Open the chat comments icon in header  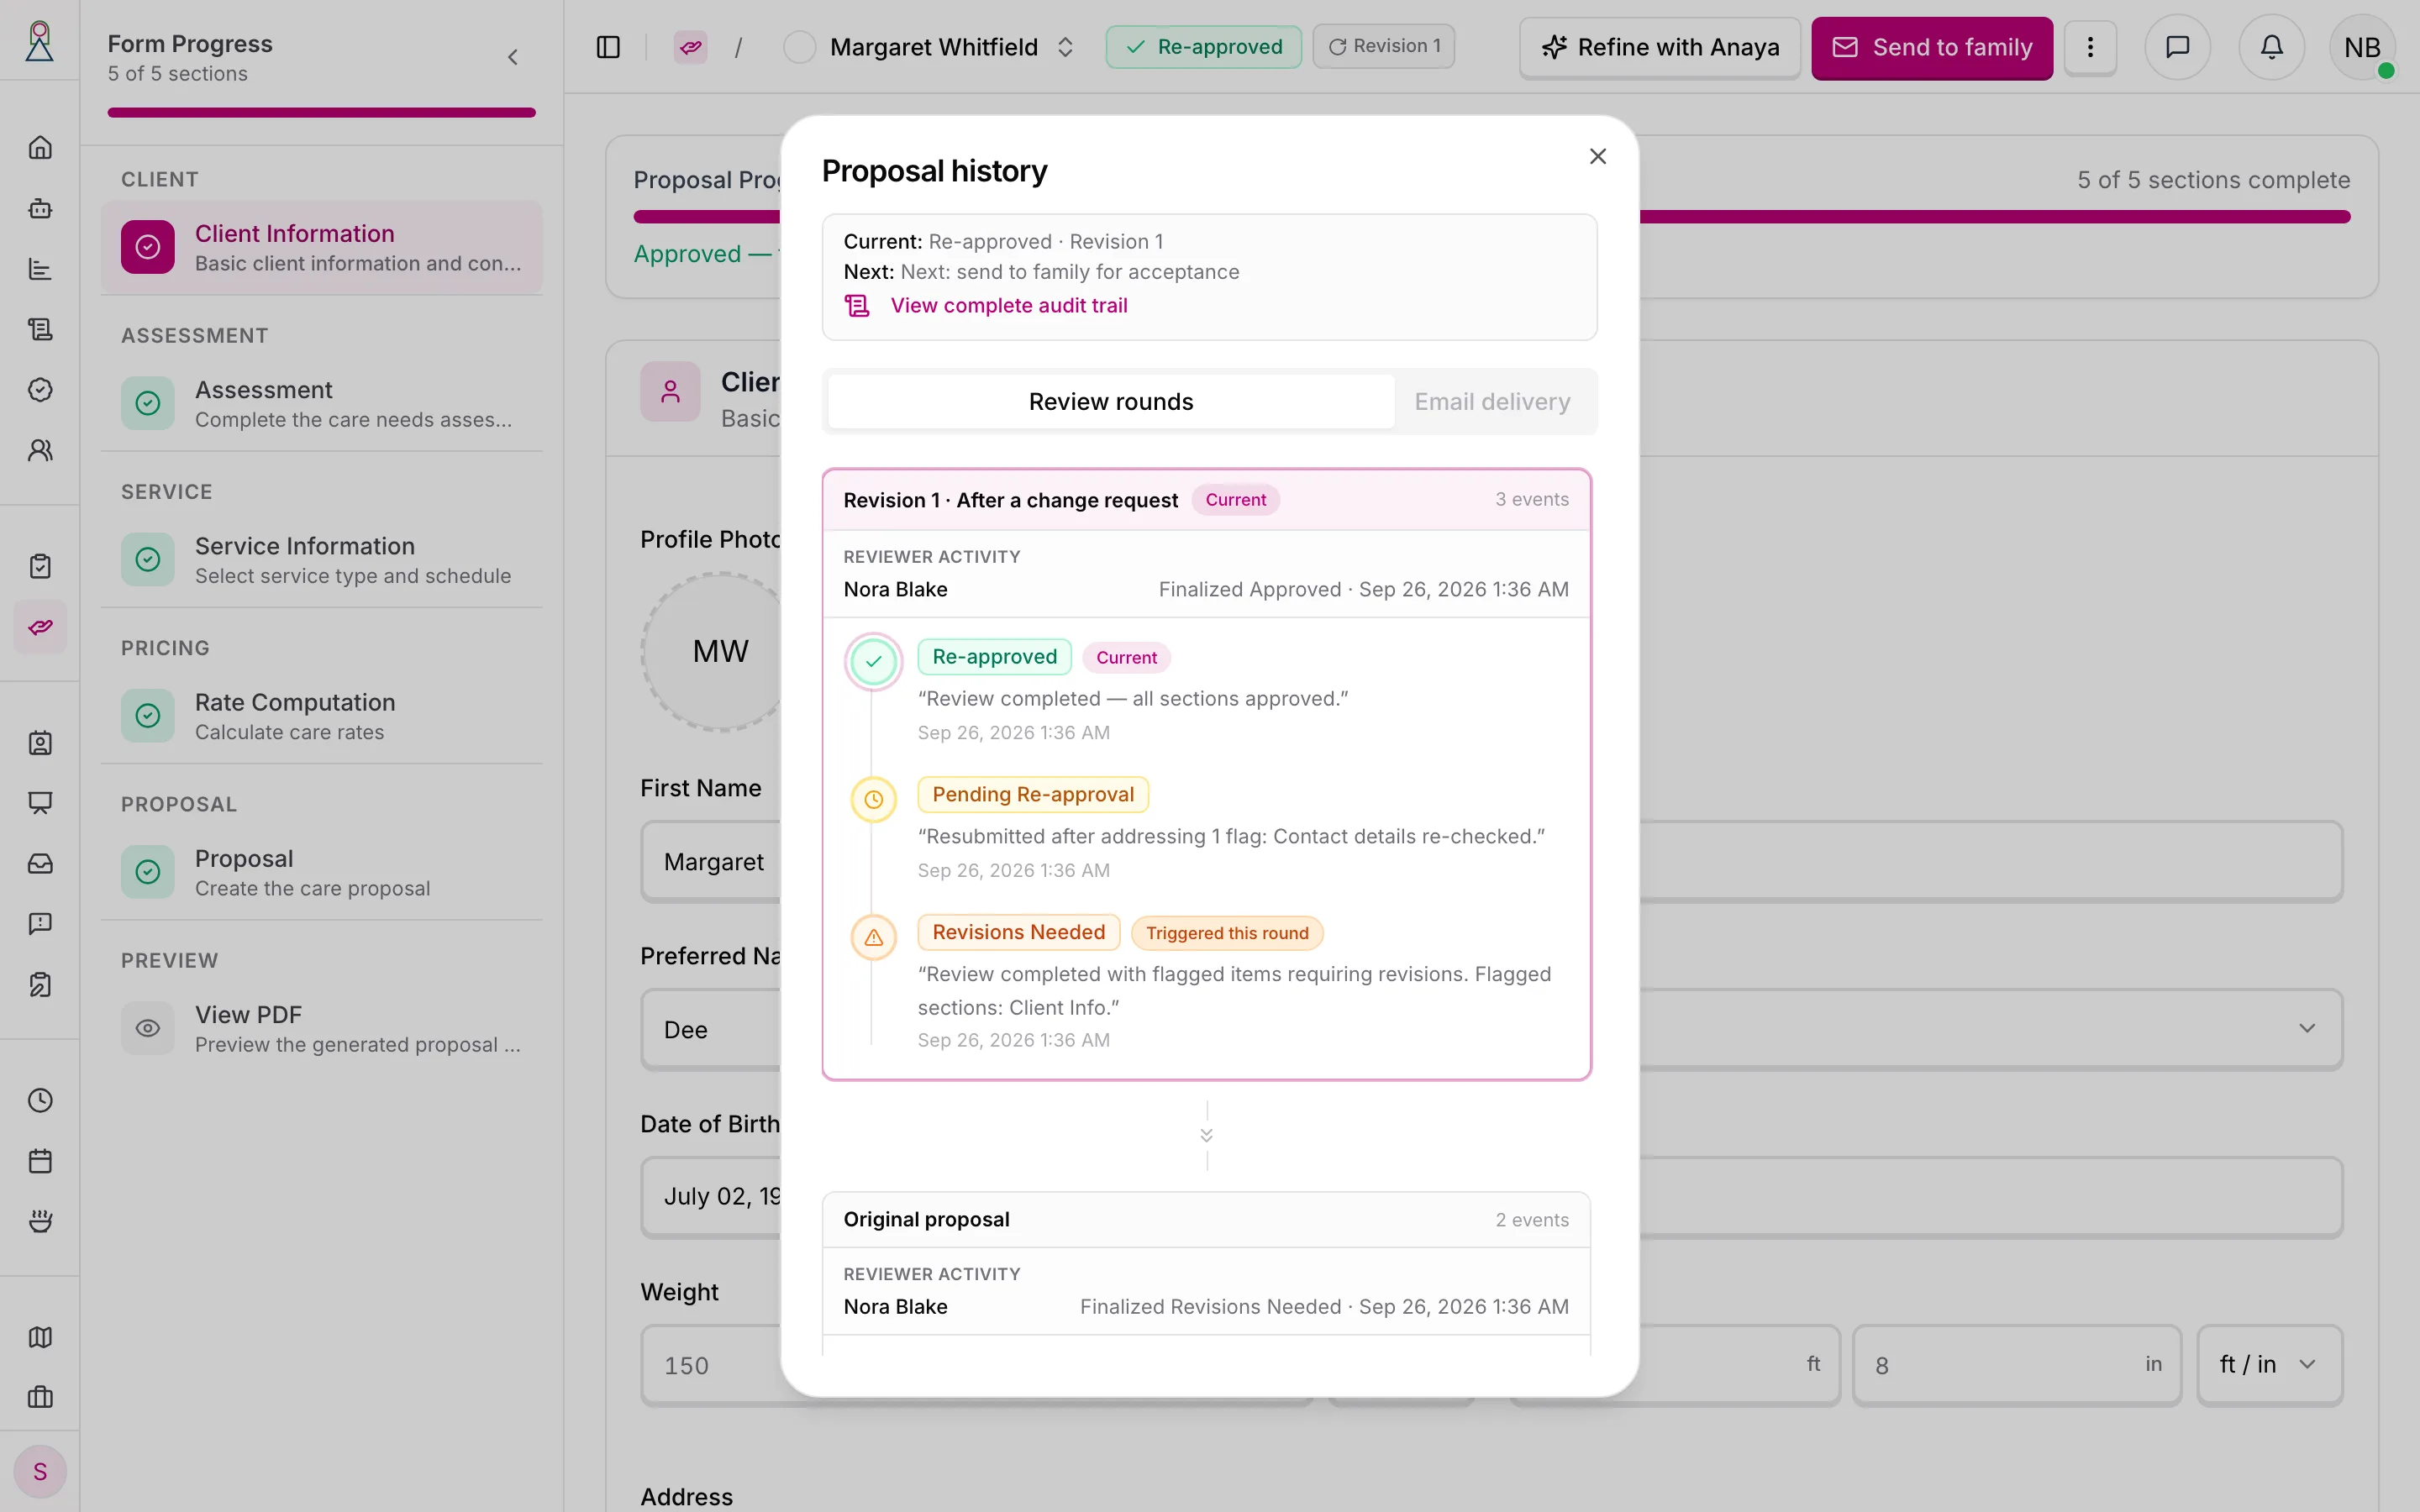[2177, 47]
